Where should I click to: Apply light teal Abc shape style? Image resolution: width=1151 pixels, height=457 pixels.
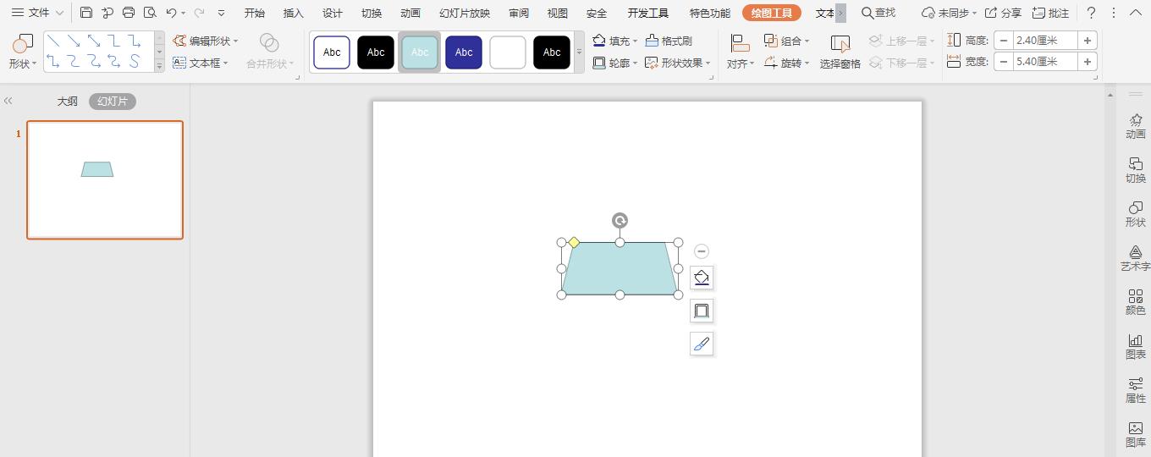420,52
